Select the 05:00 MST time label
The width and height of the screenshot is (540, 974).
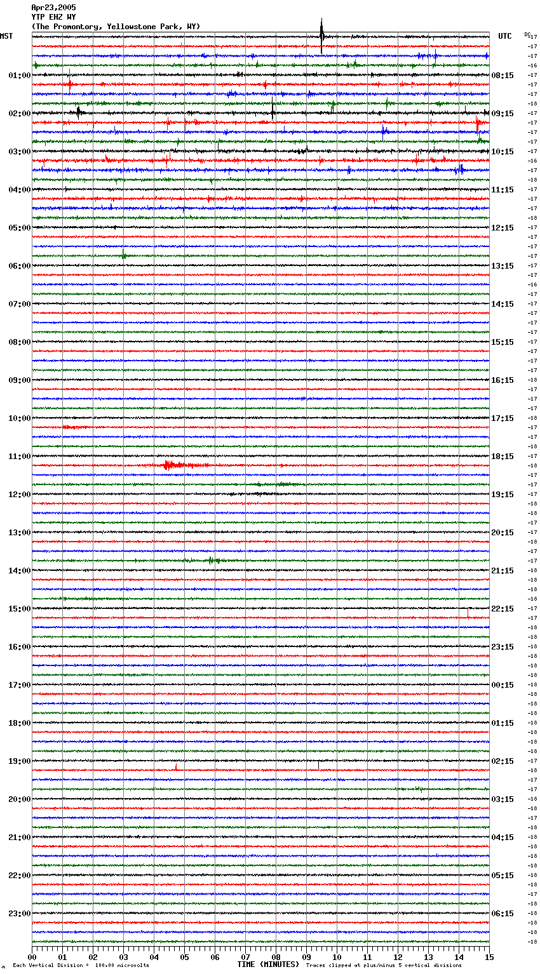coord(20,228)
